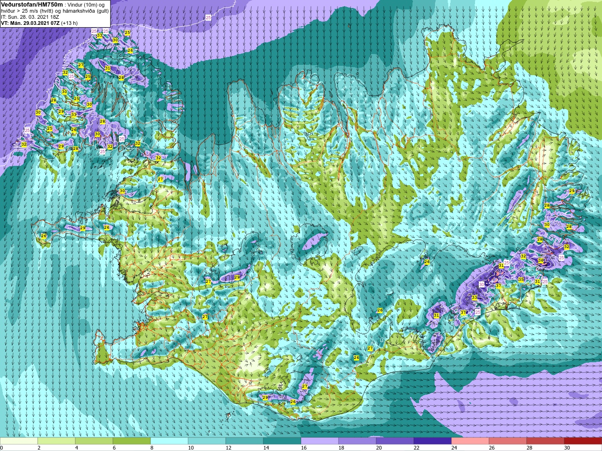Click the 16–18 m/s light lavender legend swatch

click(320, 441)
